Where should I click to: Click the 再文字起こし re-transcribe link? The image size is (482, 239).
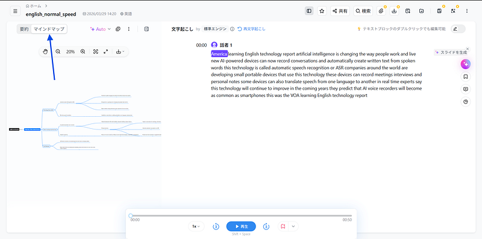pos(251,29)
